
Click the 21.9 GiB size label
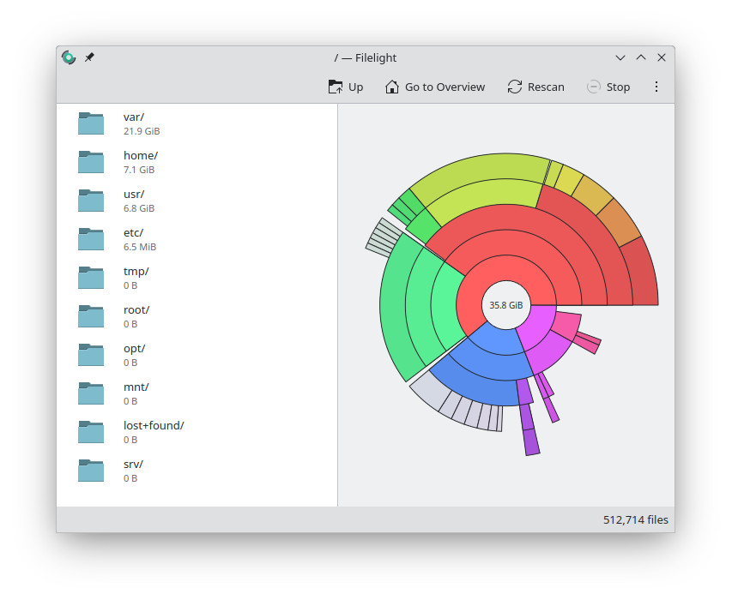pos(142,131)
